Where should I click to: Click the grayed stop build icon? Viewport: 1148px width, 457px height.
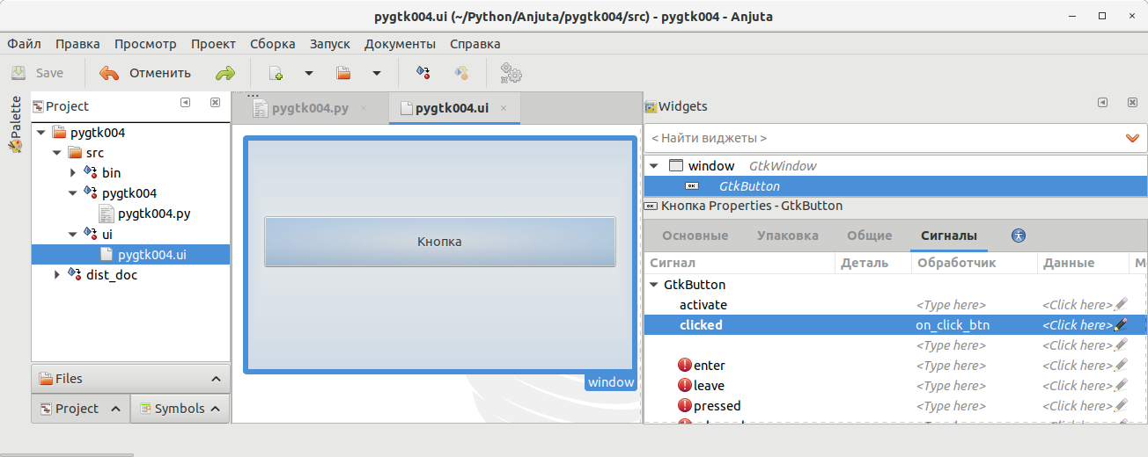(460, 73)
